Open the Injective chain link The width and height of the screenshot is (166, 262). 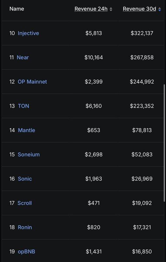[28, 33]
